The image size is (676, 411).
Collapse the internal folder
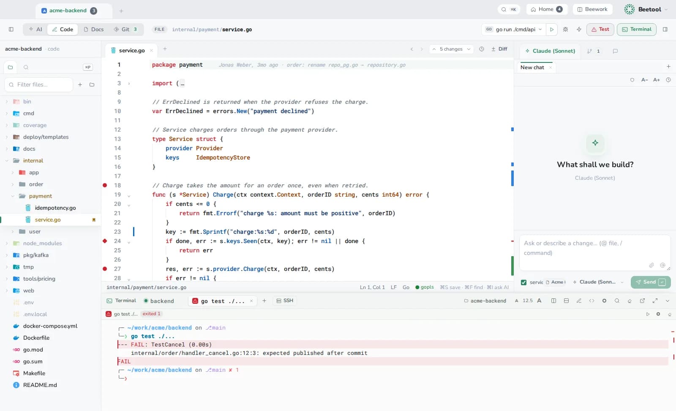pos(7,161)
